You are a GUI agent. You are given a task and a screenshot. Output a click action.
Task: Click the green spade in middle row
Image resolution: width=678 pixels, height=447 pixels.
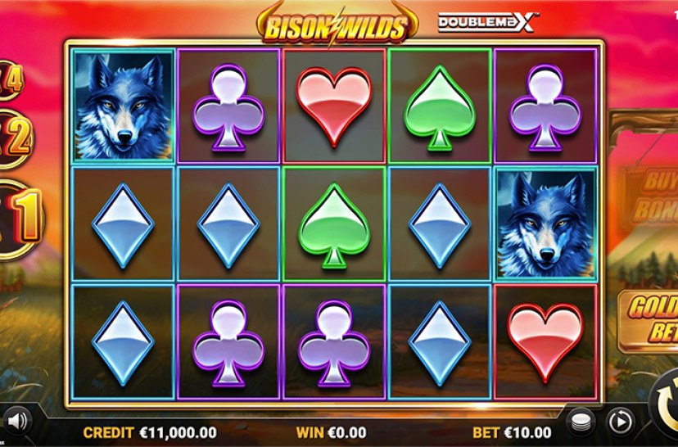(x=334, y=225)
